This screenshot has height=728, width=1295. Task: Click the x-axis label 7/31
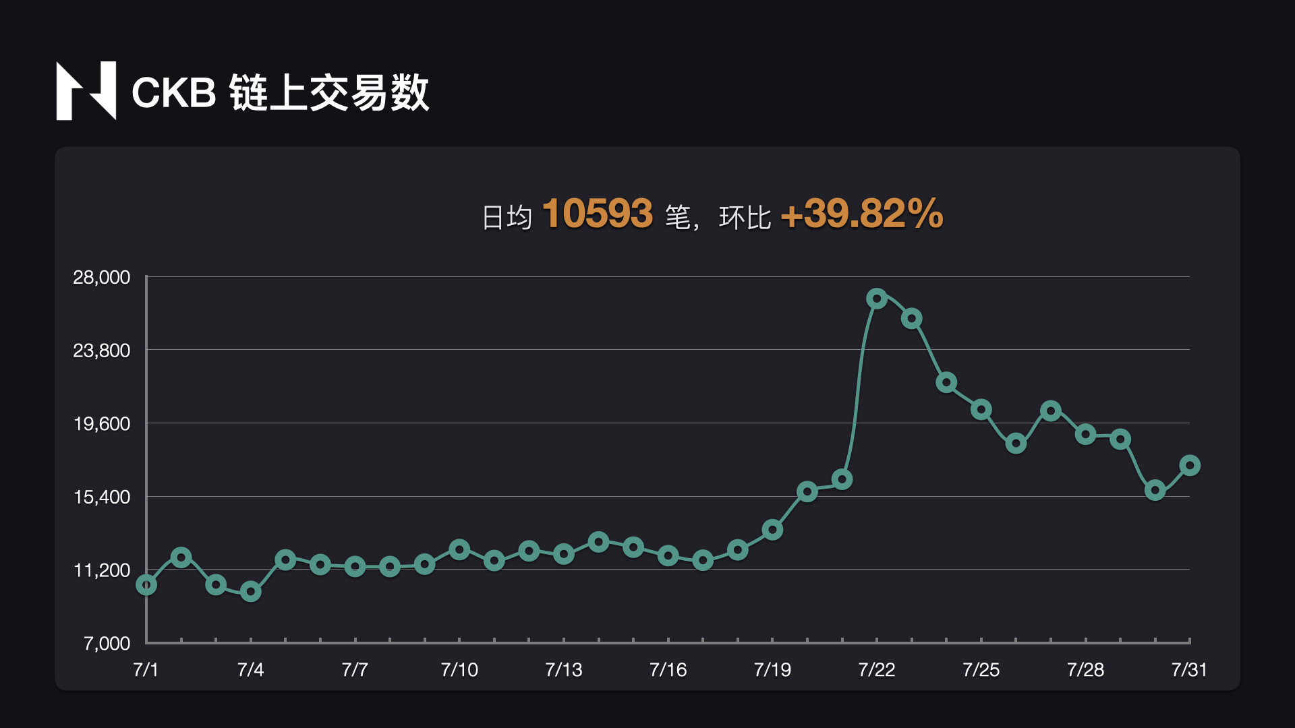tap(1189, 670)
